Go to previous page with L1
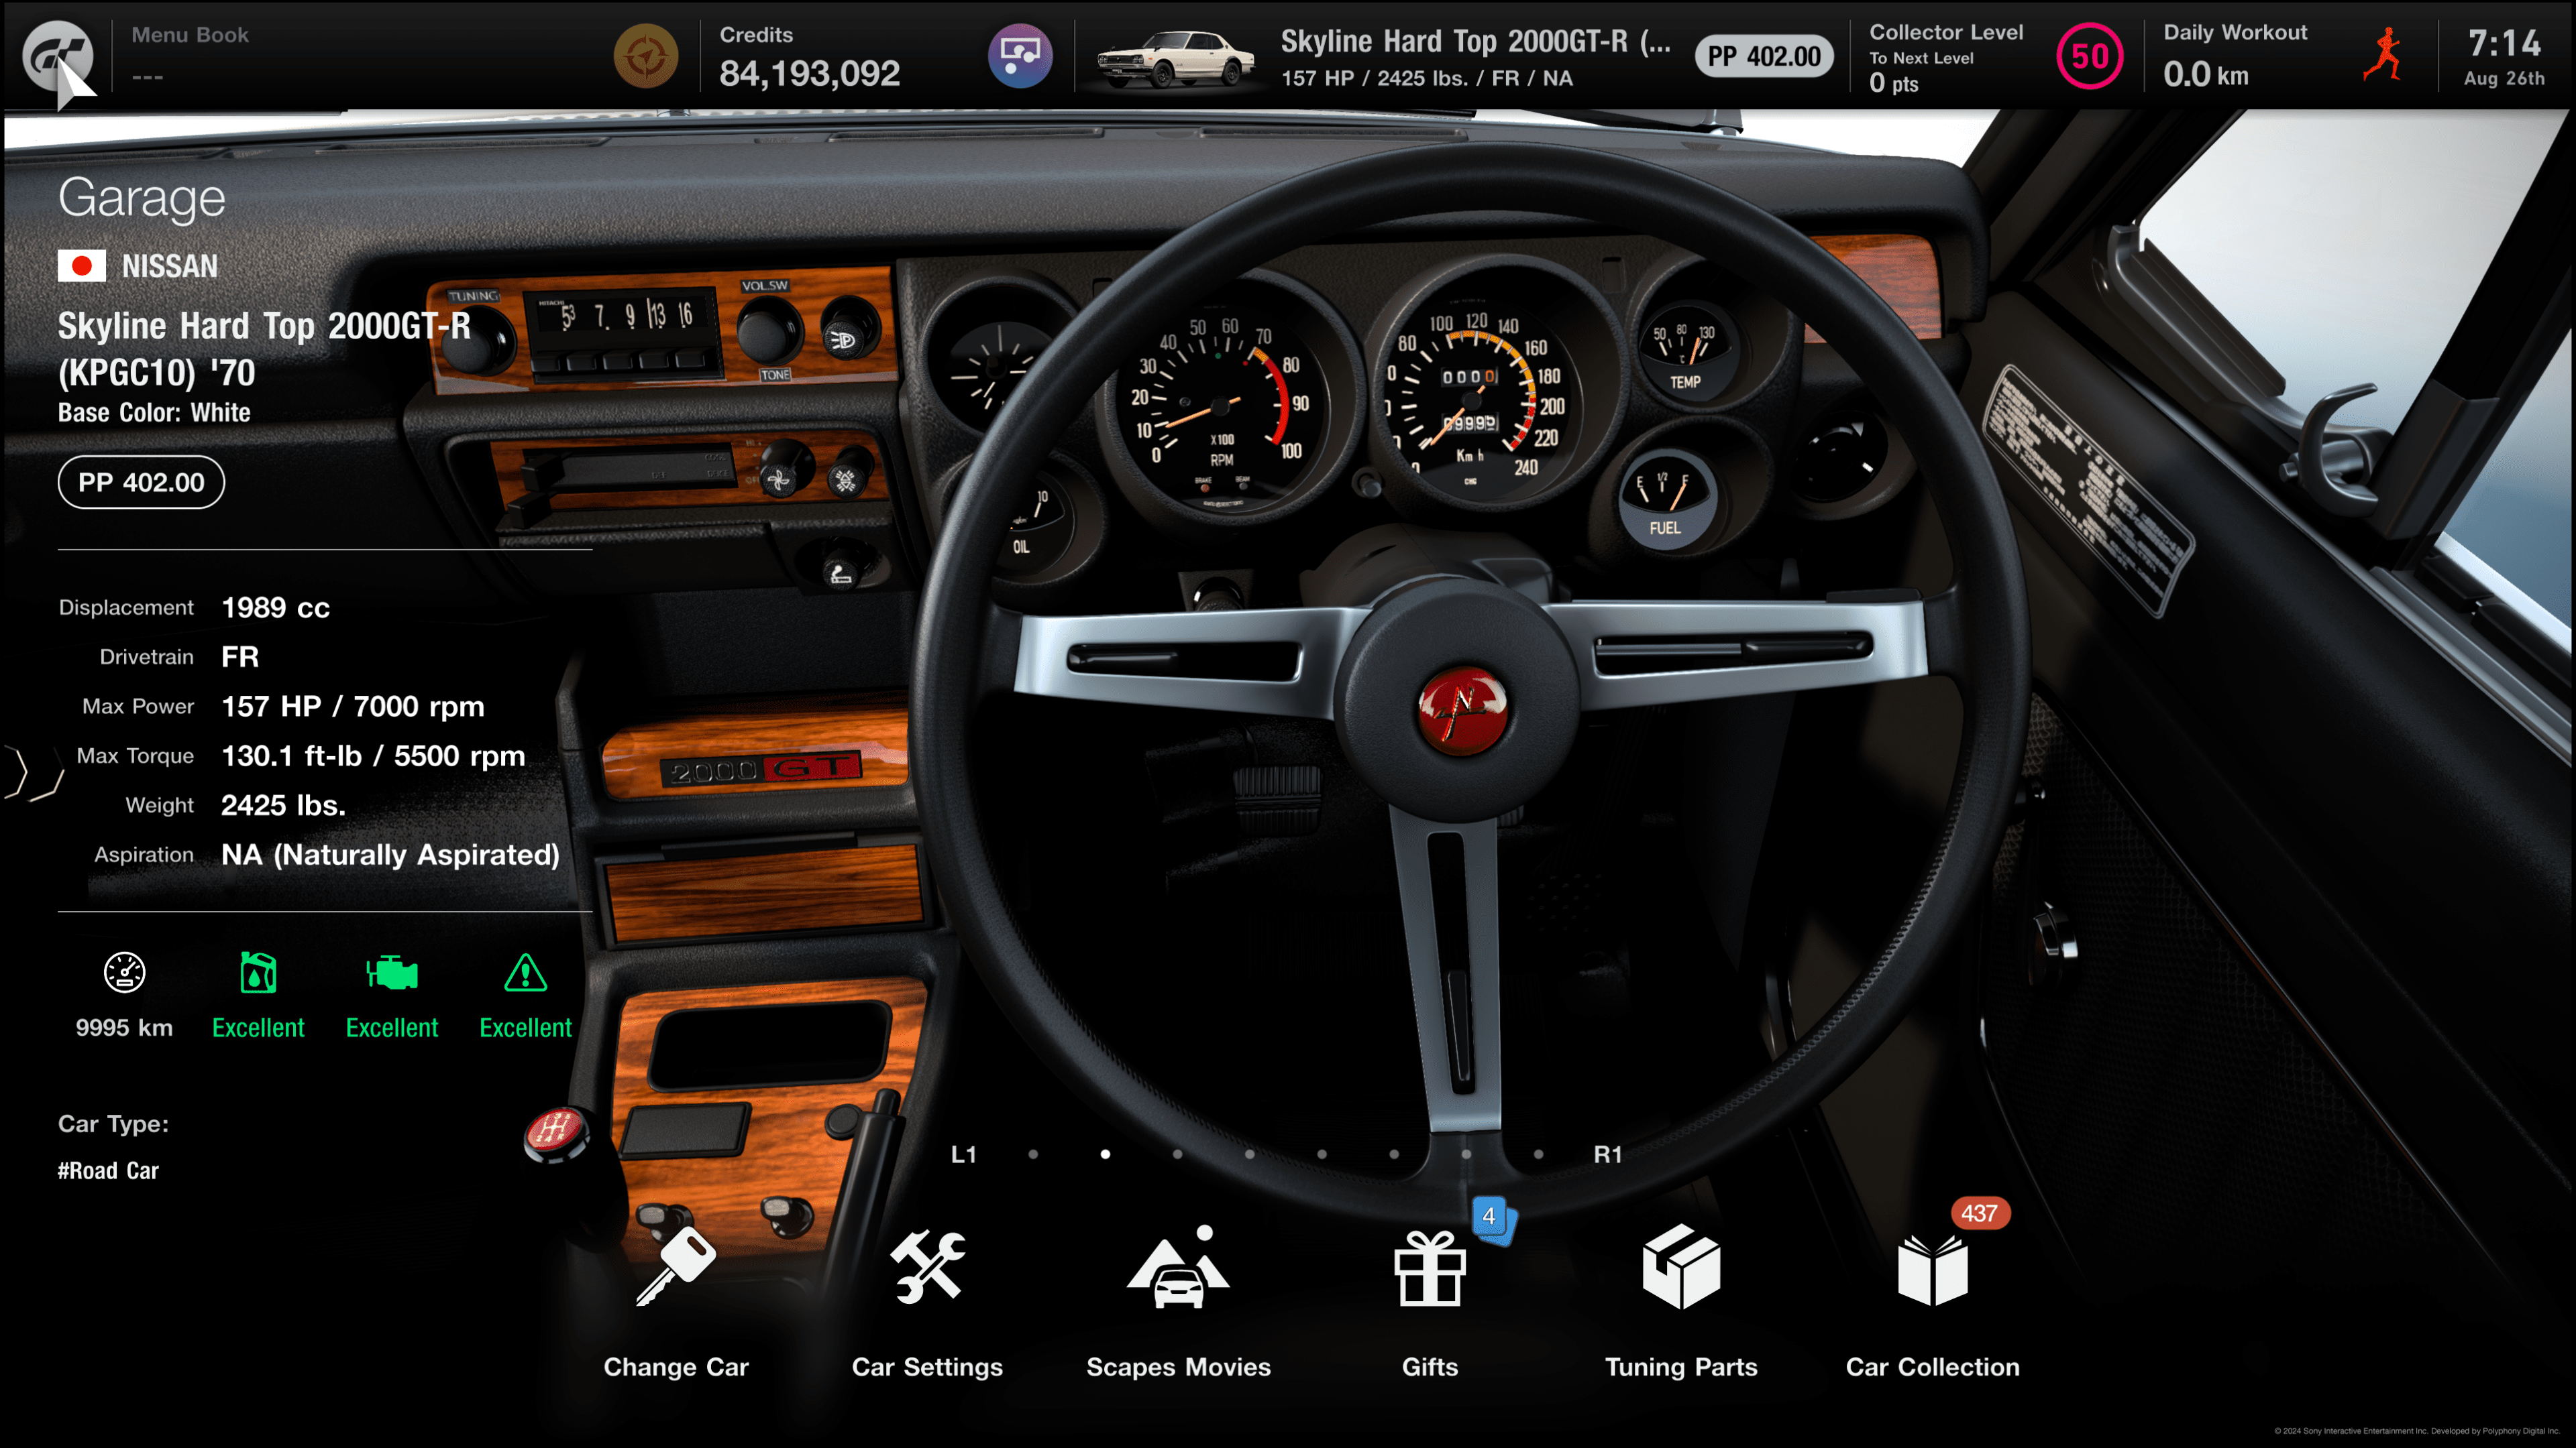This screenshot has height=1448, width=2576. [x=963, y=1154]
